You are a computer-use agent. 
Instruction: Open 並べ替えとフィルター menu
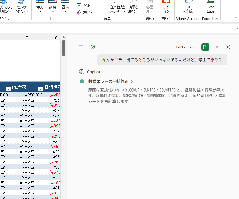[118, 7]
